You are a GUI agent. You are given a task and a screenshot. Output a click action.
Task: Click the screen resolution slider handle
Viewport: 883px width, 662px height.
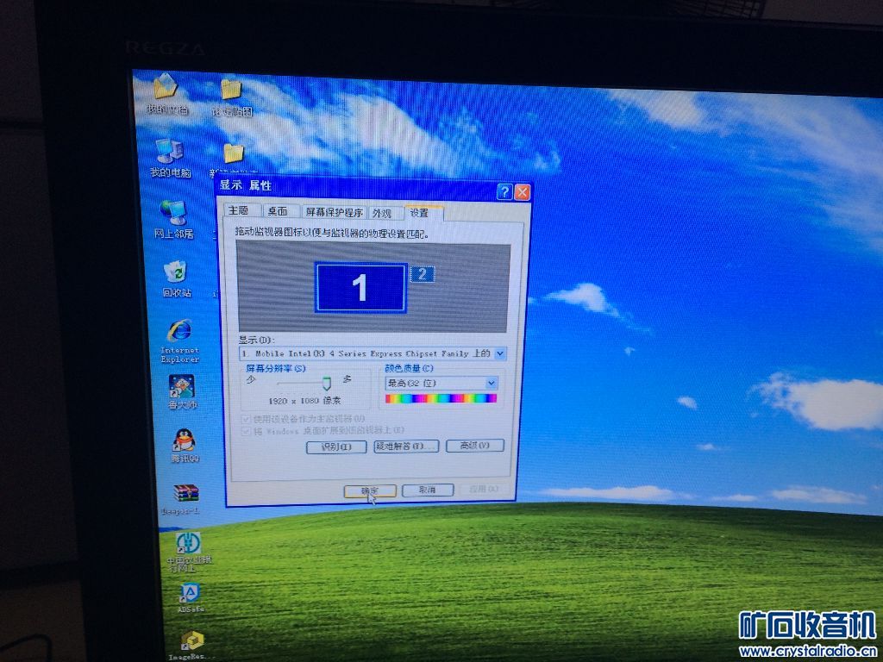click(x=326, y=384)
